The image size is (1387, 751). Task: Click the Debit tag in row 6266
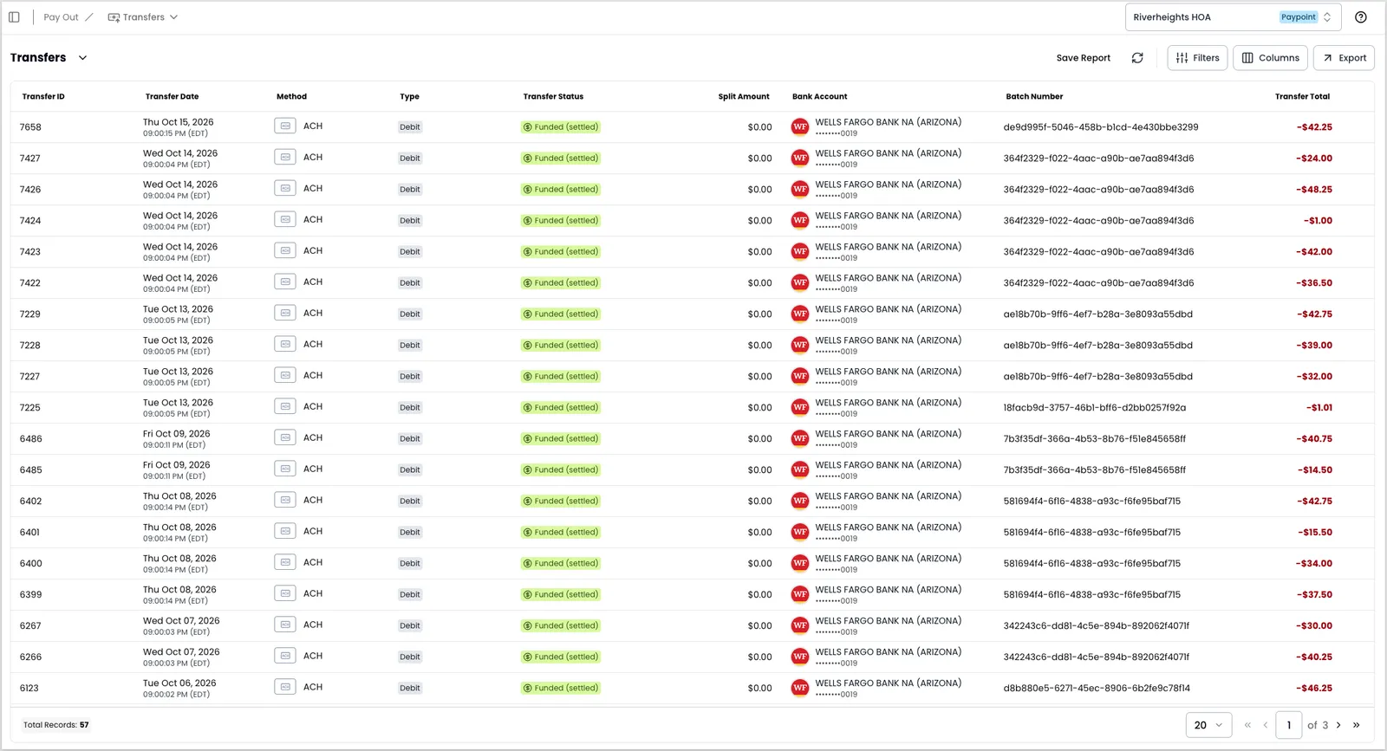(x=410, y=657)
